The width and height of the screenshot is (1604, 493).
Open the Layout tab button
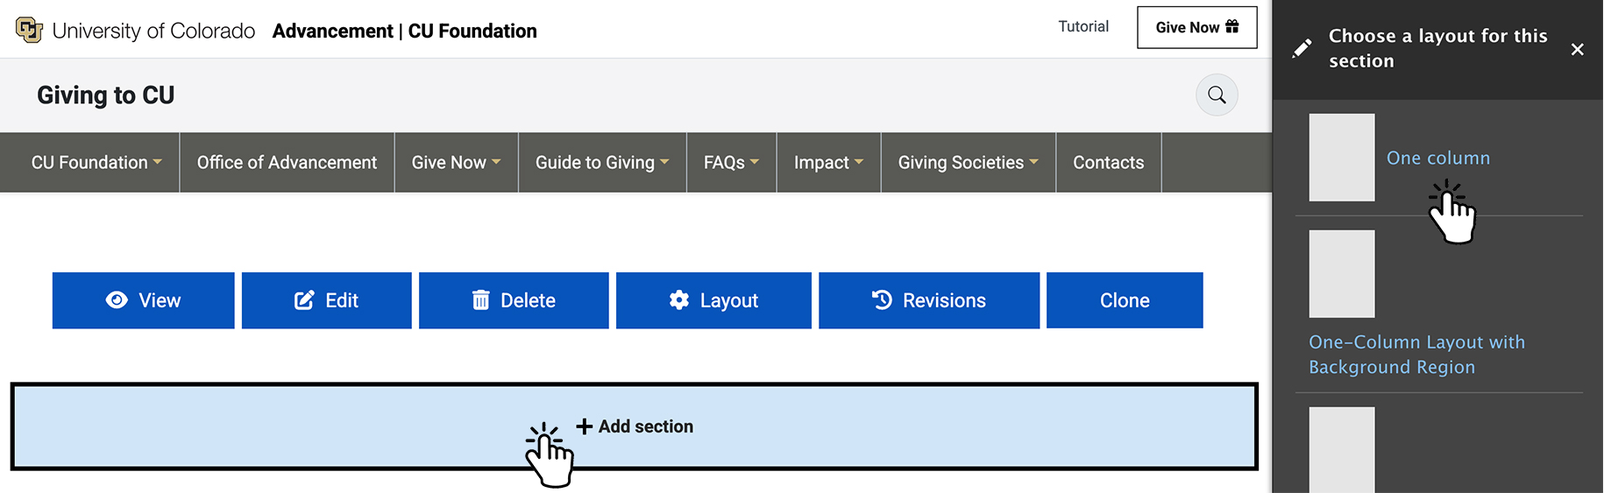tap(713, 300)
